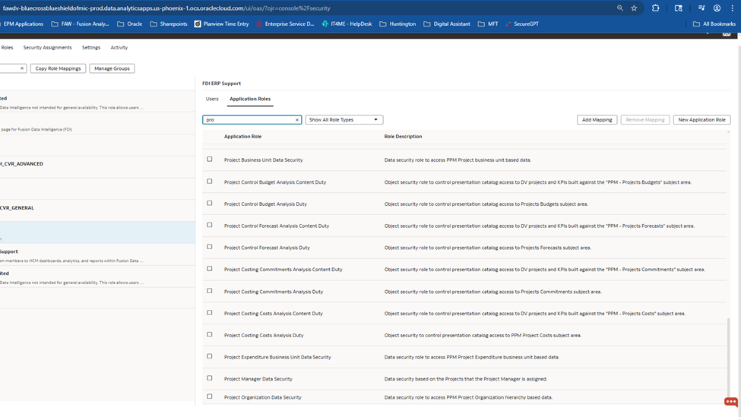The height and width of the screenshot is (420, 741).
Task: Click the browser zoom magnifier icon
Action: click(620, 8)
